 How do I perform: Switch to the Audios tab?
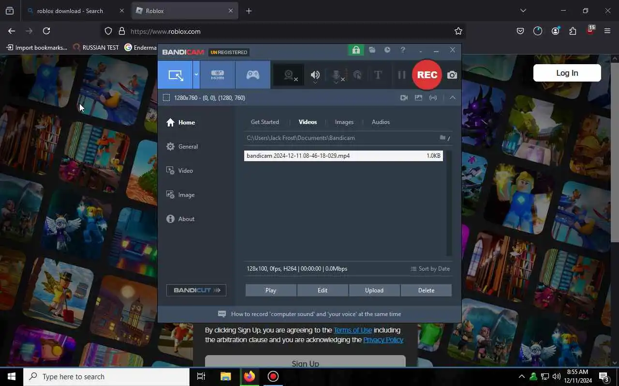[381, 122]
